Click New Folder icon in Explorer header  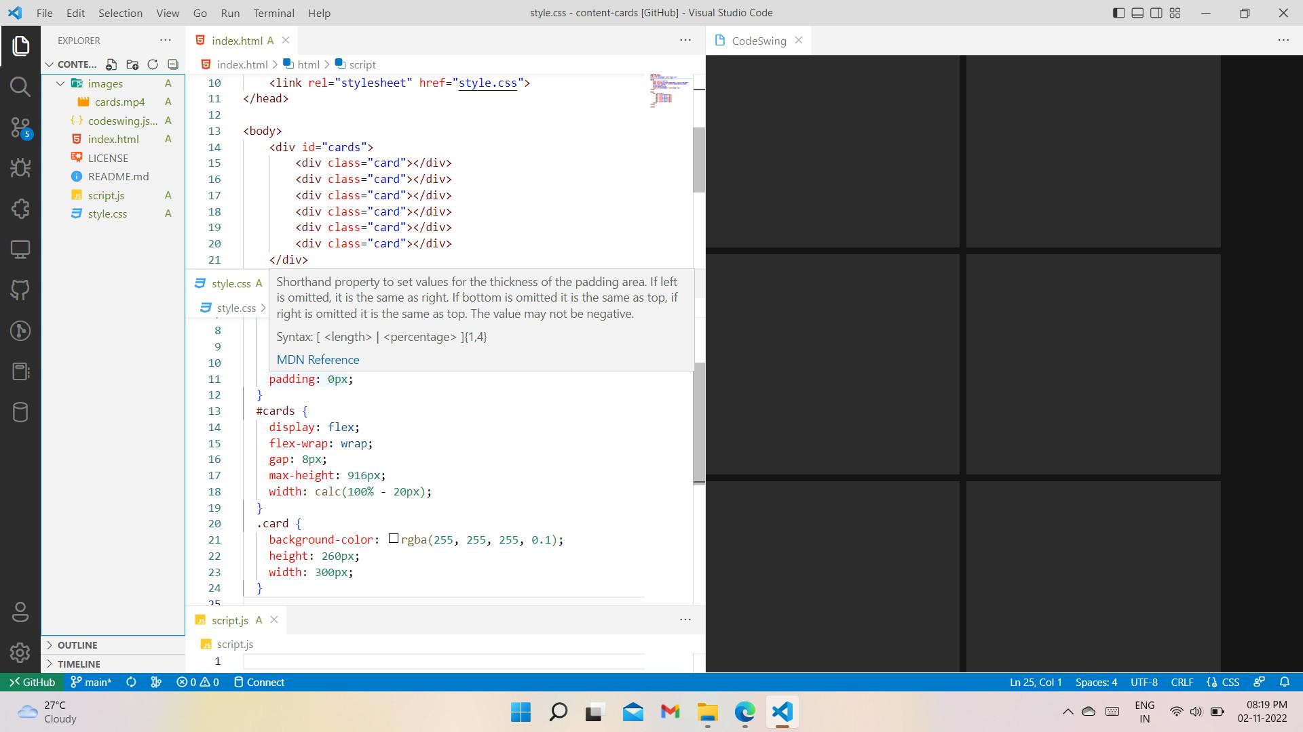coord(132,64)
